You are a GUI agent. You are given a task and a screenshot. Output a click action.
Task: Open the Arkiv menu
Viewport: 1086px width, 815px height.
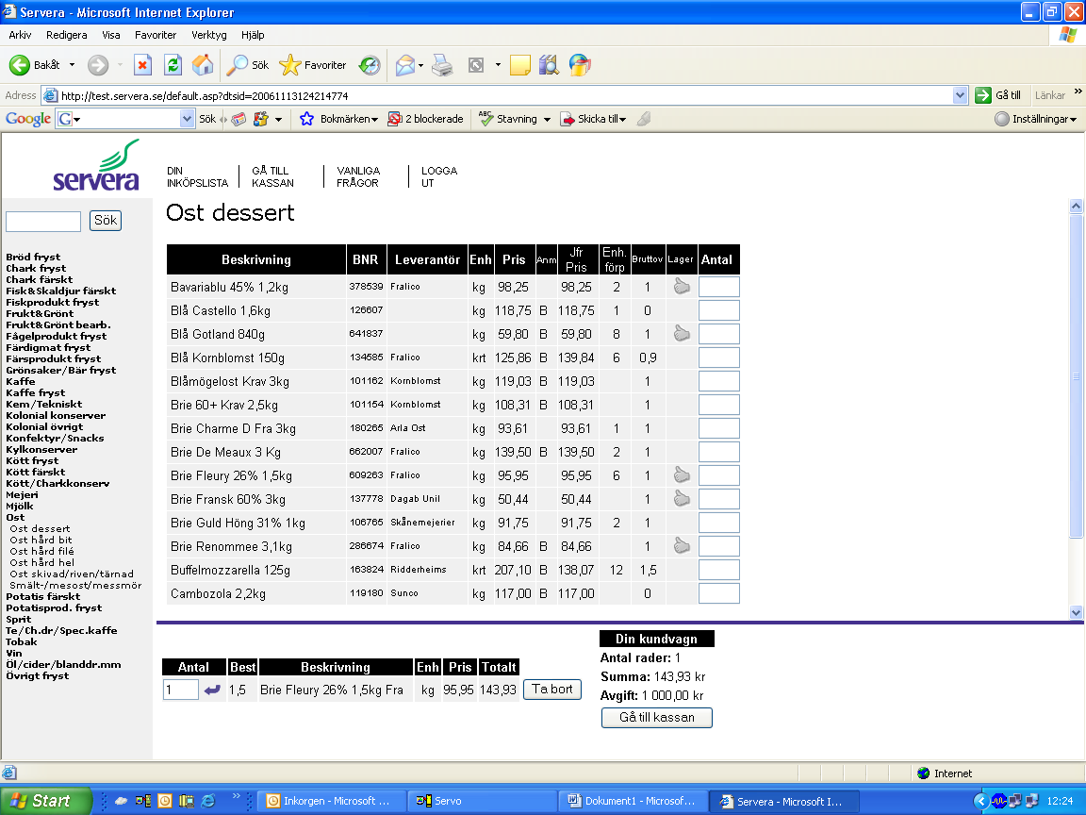coord(20,35)
